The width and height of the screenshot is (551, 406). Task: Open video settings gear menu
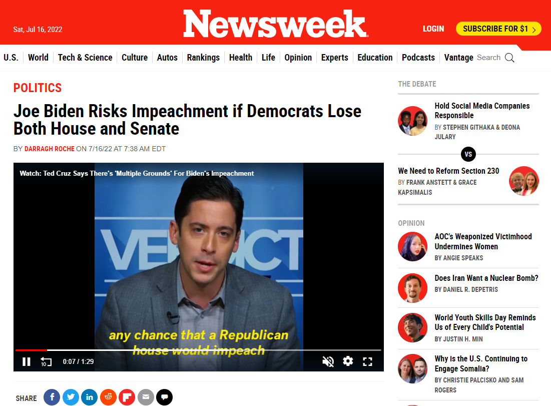click(348, 361)
